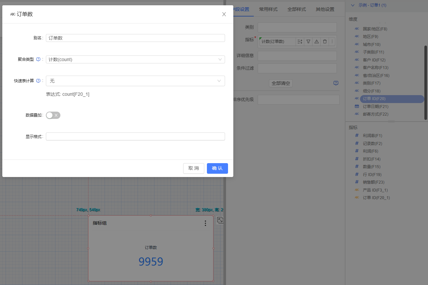Select 订单日期(F21) in dimension list

coord(375,107)
